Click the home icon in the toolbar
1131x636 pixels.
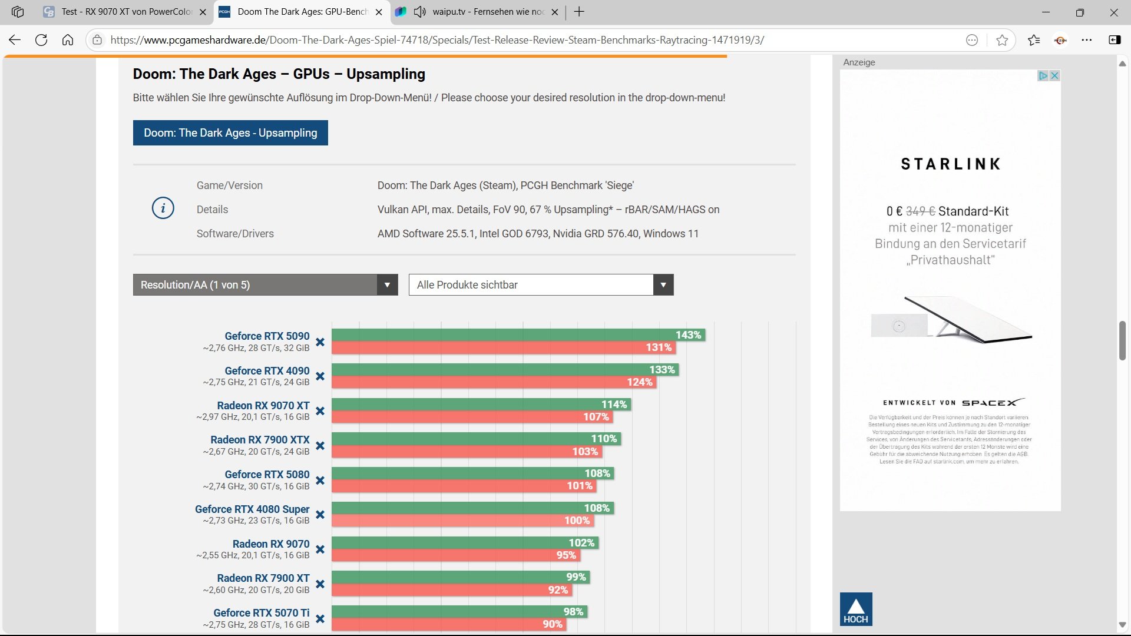coord(68,40)
